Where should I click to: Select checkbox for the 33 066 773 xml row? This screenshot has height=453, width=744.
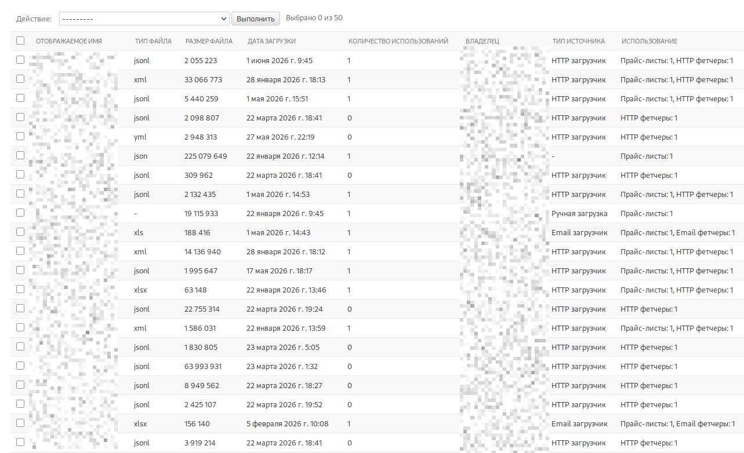(x=20, y=79)
